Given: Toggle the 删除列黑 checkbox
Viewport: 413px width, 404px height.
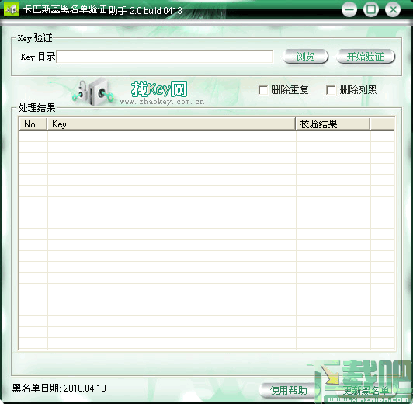Looking at the screenshot, I should click(331, 90).
